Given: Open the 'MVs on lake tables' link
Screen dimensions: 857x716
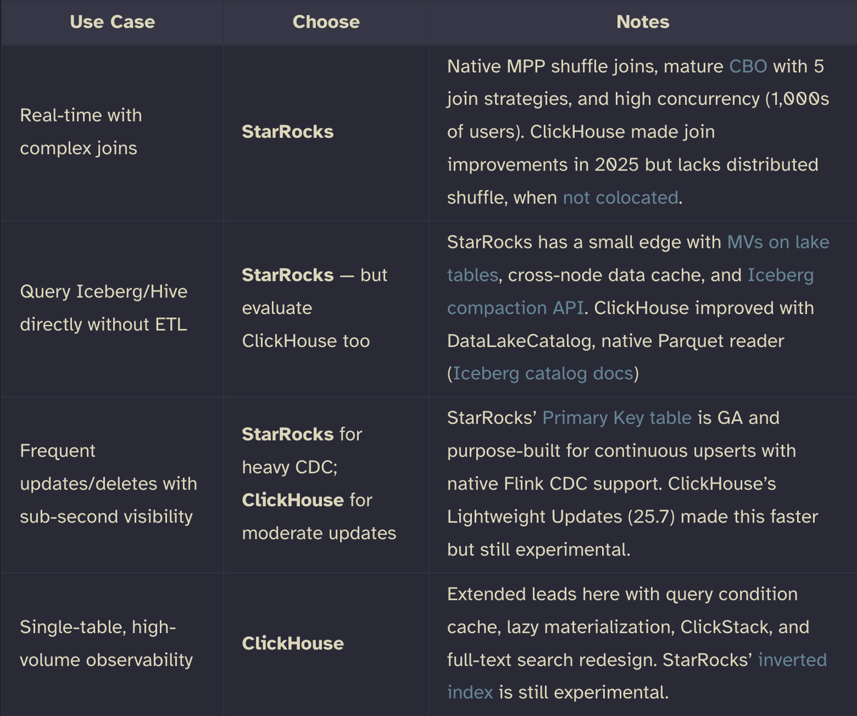Looking at the screenshot, I should (638, 258).
